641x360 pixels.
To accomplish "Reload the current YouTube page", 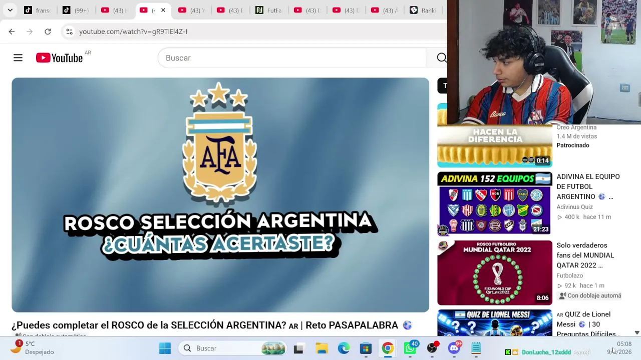I will tap(48, 31).
